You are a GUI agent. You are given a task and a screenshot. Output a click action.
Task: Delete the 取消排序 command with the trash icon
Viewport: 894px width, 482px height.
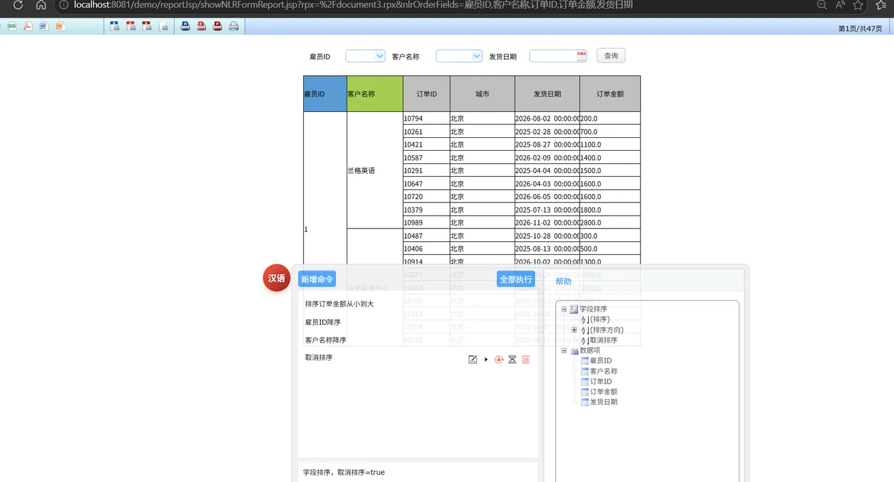tap(526, 359)
